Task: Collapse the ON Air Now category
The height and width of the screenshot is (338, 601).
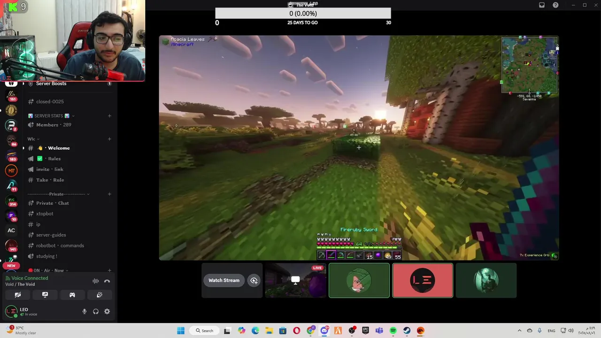Action: [x=48, y=270]
